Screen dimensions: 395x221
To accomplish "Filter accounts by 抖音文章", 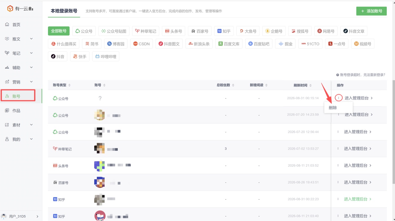I will click(x=354, y=31).
